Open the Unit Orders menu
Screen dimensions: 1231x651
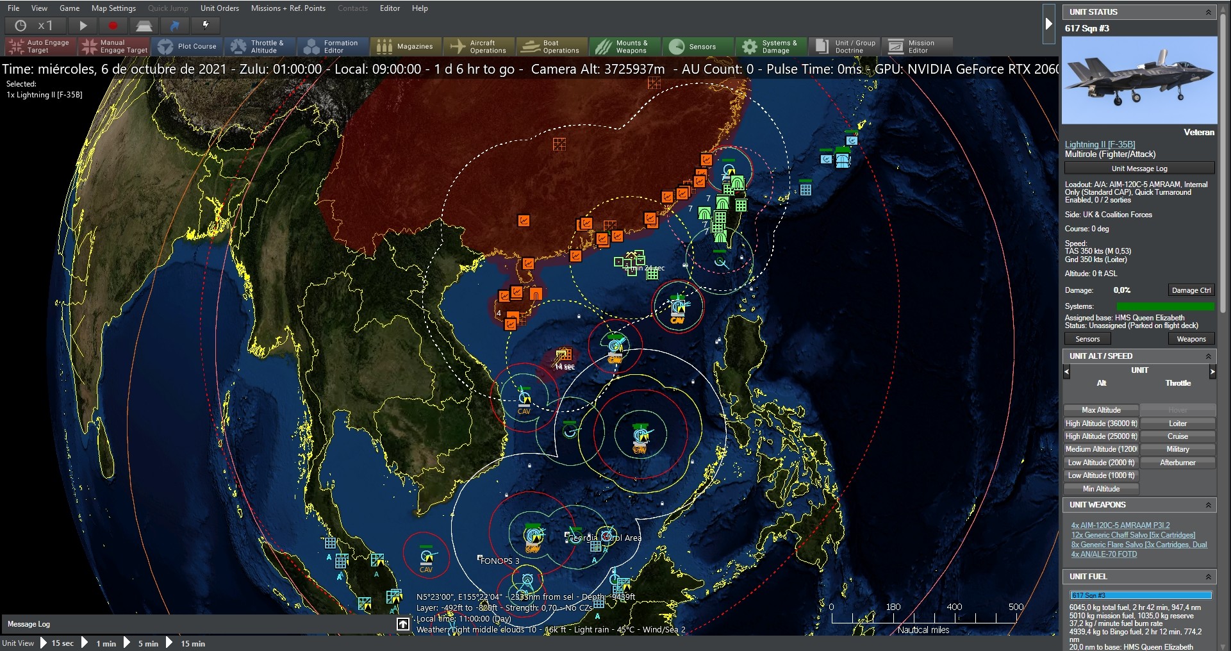click(x=219, y=8)
